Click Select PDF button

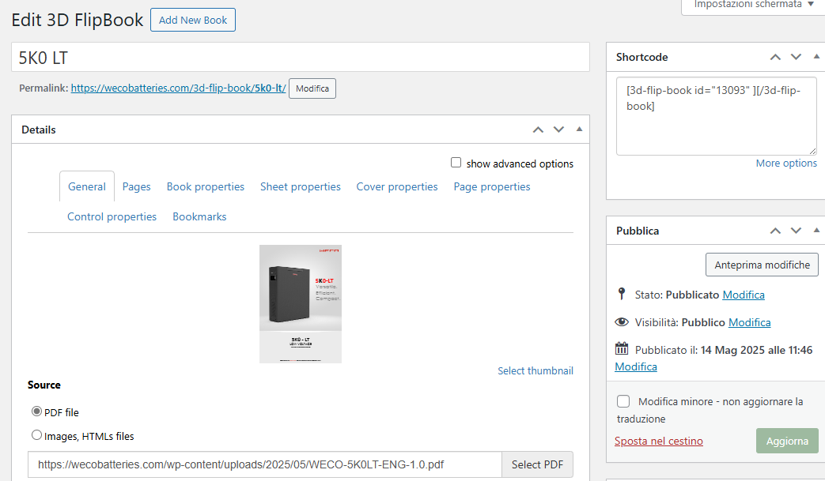click(537, 464)
